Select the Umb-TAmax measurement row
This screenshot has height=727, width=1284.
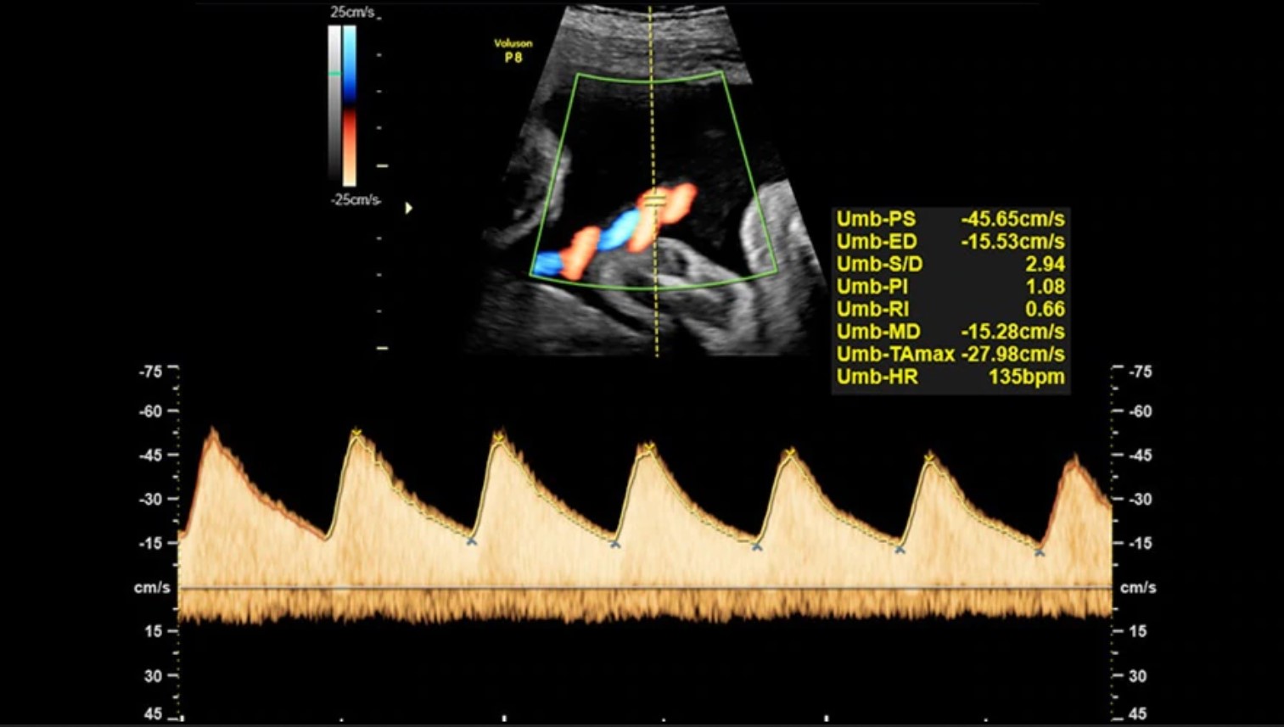(x=950, y=355)
